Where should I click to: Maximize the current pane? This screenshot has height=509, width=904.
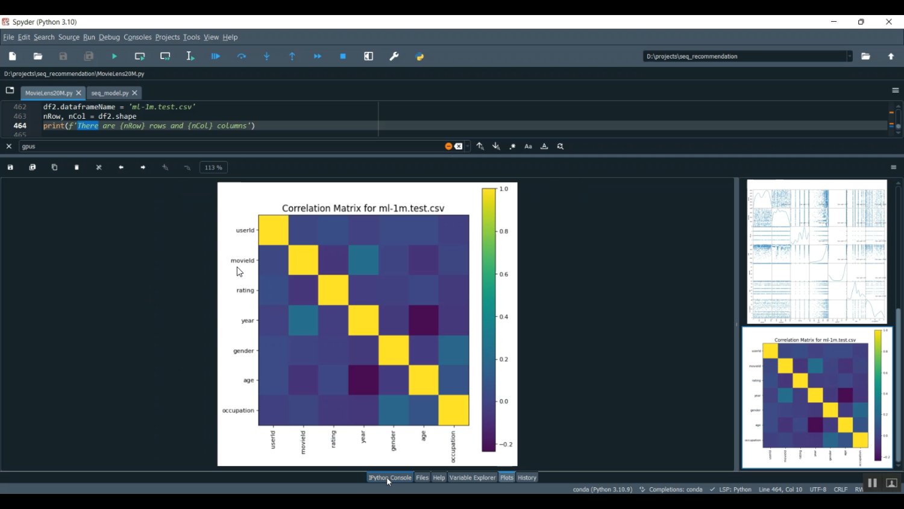[x=368, y=56]
